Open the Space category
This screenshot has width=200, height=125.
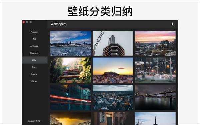[x=34, y=74]
